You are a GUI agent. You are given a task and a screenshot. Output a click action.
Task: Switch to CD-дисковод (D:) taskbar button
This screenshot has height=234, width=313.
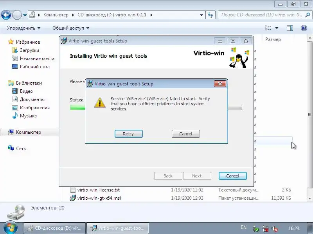click(x=54, y=228)
